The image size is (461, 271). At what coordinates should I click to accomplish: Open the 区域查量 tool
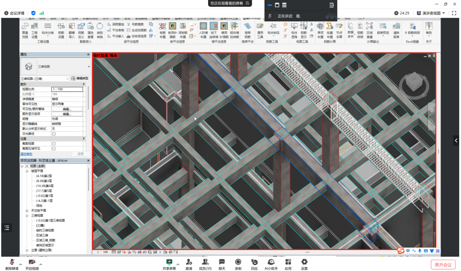370,30
